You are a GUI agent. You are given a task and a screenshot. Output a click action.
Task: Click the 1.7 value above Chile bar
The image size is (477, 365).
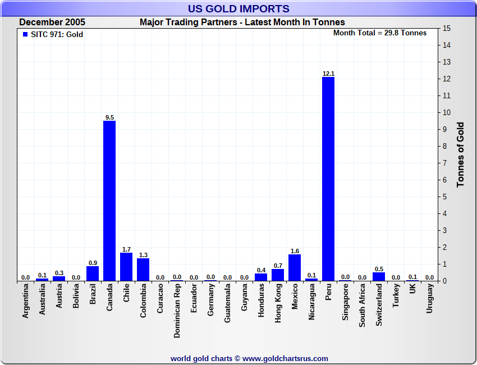(x=126, y=249)
